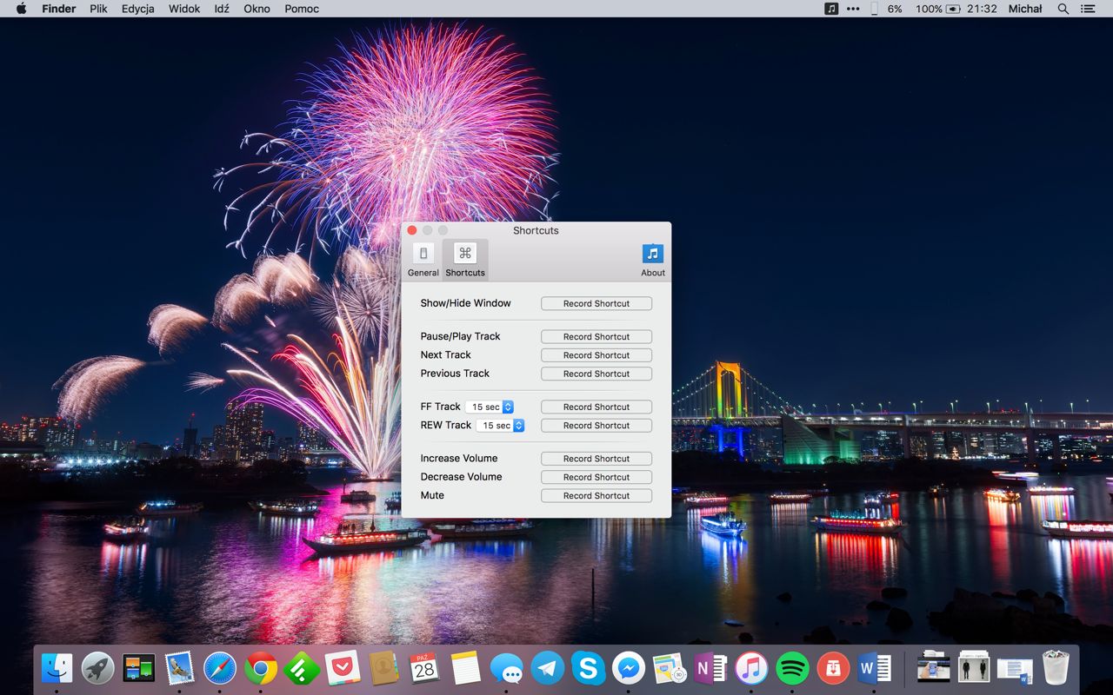Record shortcut for Decrease Volume
1113x695 pixels.
tap(596, 477)
